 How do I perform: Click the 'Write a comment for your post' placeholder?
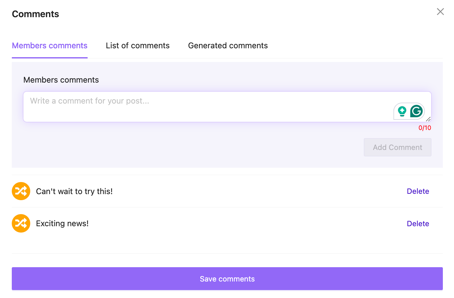point(89,101)
